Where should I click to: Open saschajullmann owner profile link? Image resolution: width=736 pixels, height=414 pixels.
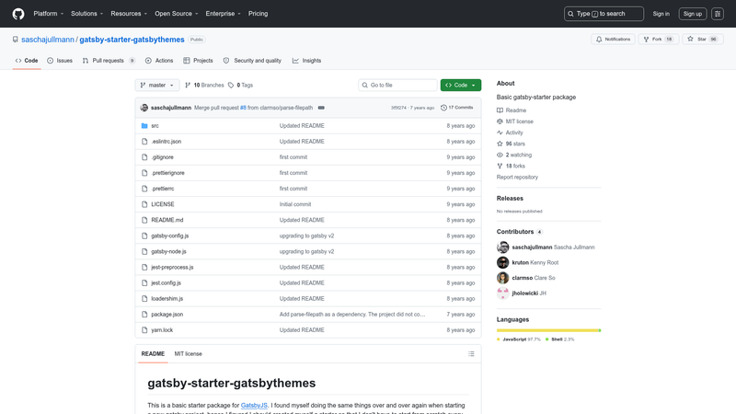(48, 40)
